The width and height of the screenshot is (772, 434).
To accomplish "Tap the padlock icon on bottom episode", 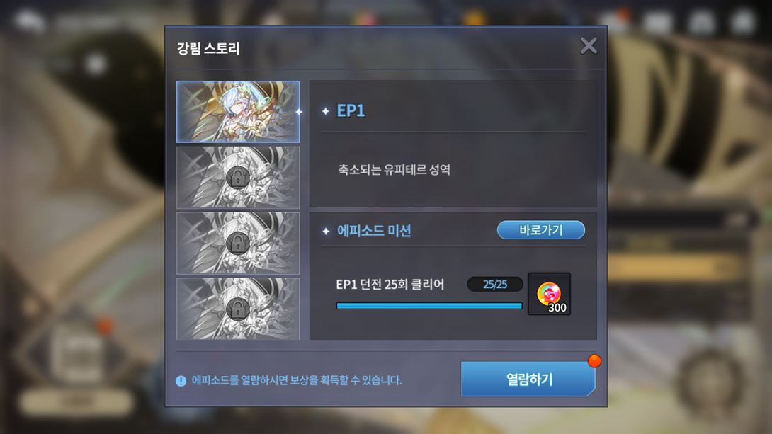I will [238, 309].
